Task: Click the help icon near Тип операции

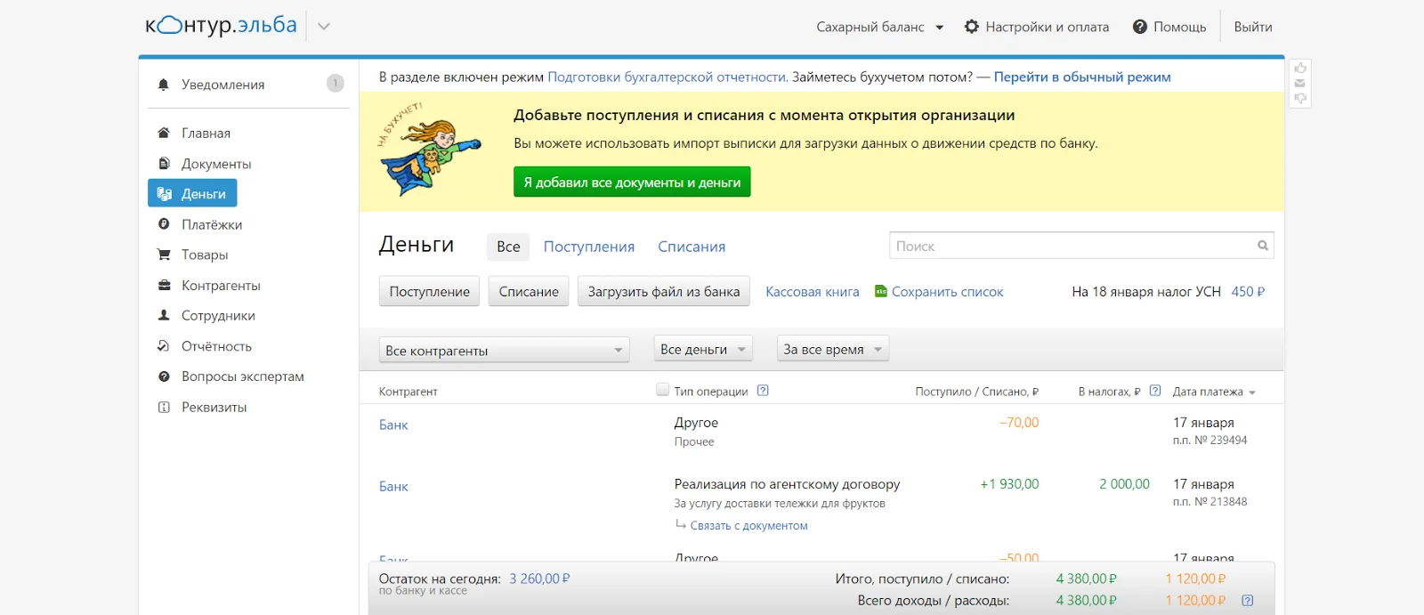Action: pyautogui.click(x=763, y=391)
